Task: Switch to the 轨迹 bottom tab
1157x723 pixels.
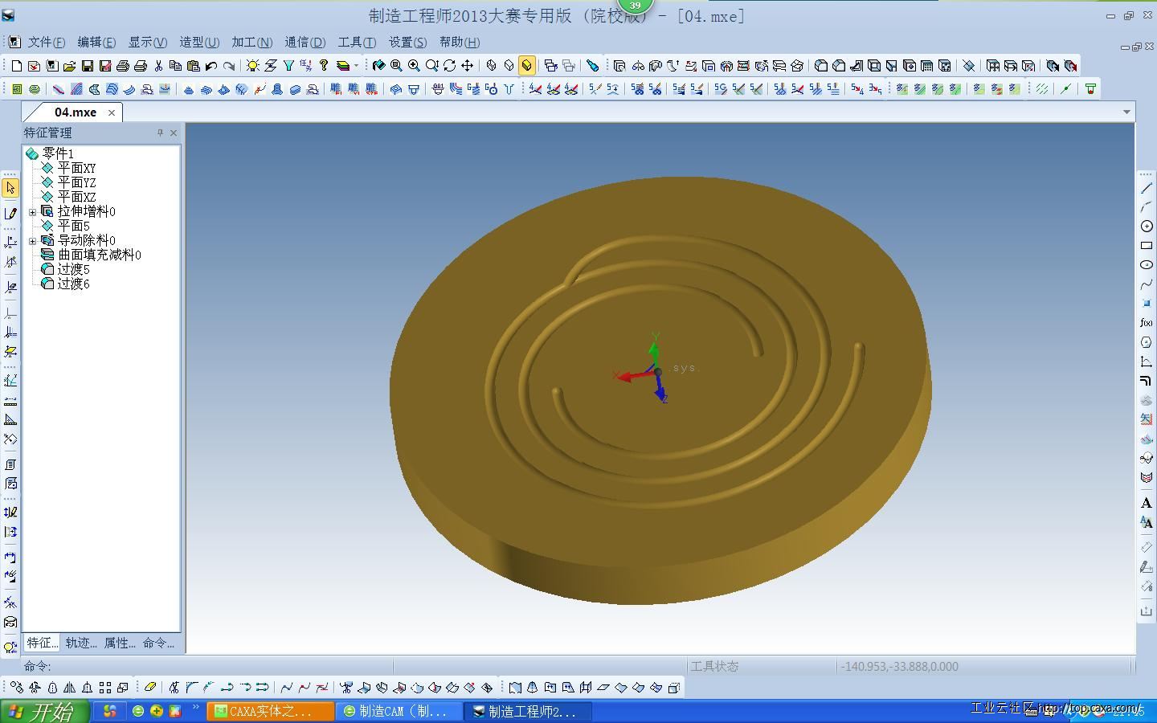Action: [x=81, y=643]
